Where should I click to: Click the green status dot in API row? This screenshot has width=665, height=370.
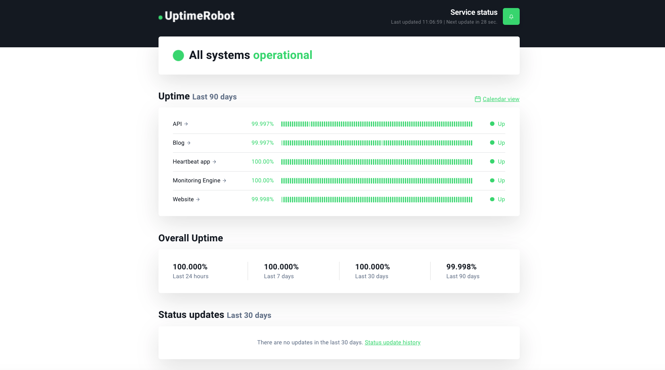pyautogui.click(x=492, y=124)
